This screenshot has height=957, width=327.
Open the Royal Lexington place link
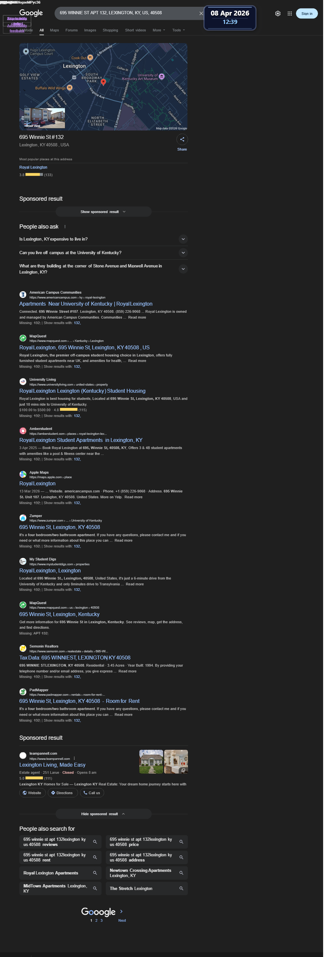(33, 167)
